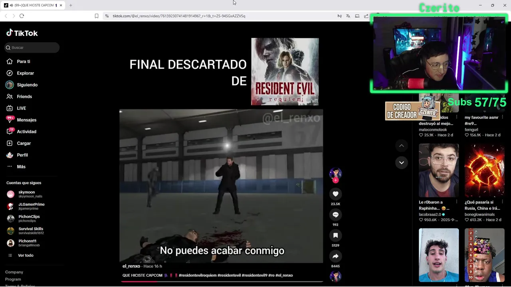
Task: Open blue-shirt man video thumbnail
Action: click(x=439, y=255)
